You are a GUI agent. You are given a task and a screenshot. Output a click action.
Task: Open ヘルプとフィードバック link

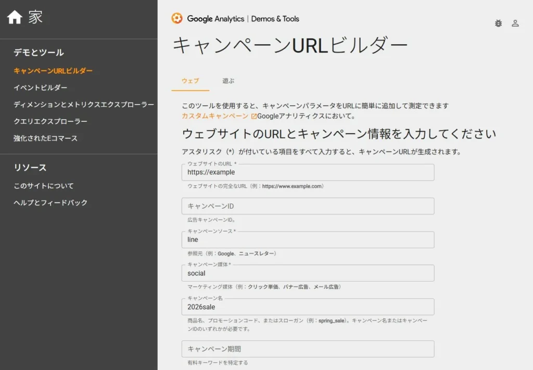point(50,203)
